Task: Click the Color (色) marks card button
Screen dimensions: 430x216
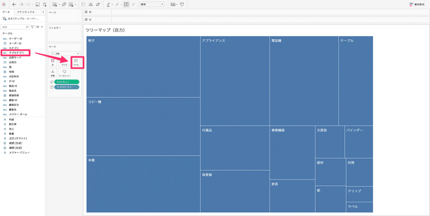Action: click(x=53, y=62)
